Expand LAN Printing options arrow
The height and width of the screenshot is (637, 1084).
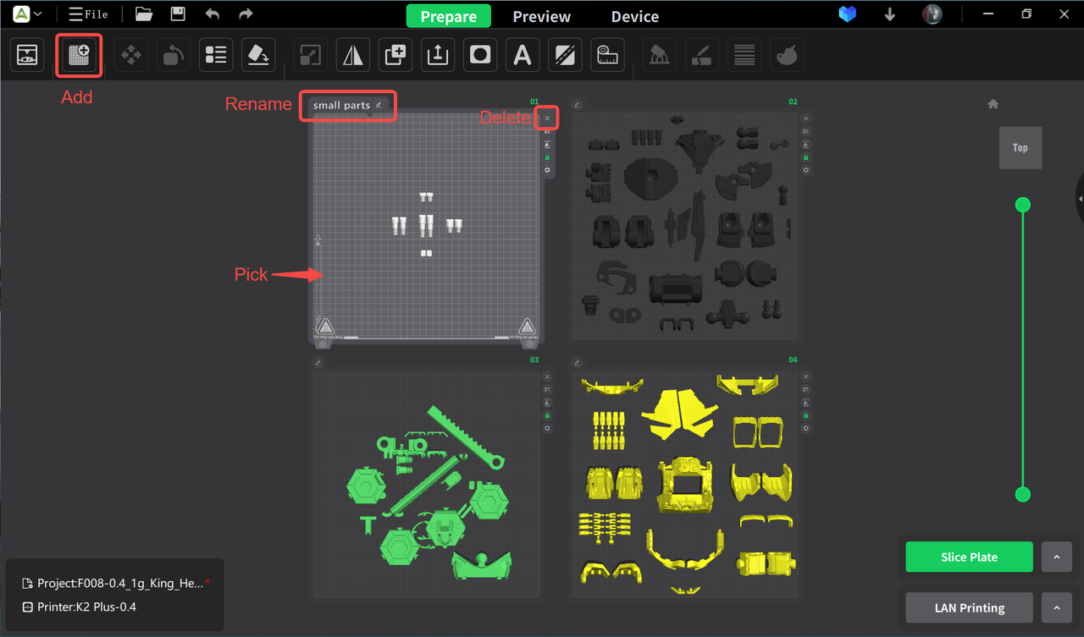1056,607
